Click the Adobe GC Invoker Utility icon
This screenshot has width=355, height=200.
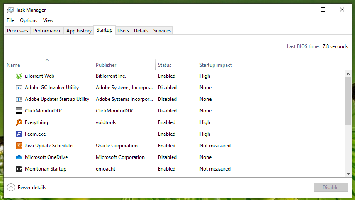[x=19, y=88]
